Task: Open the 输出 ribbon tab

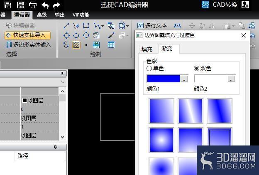Action: (60, 15)
